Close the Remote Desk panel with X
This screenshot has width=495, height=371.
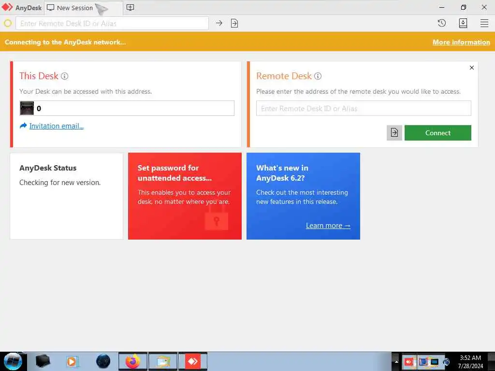click(471, 68)
